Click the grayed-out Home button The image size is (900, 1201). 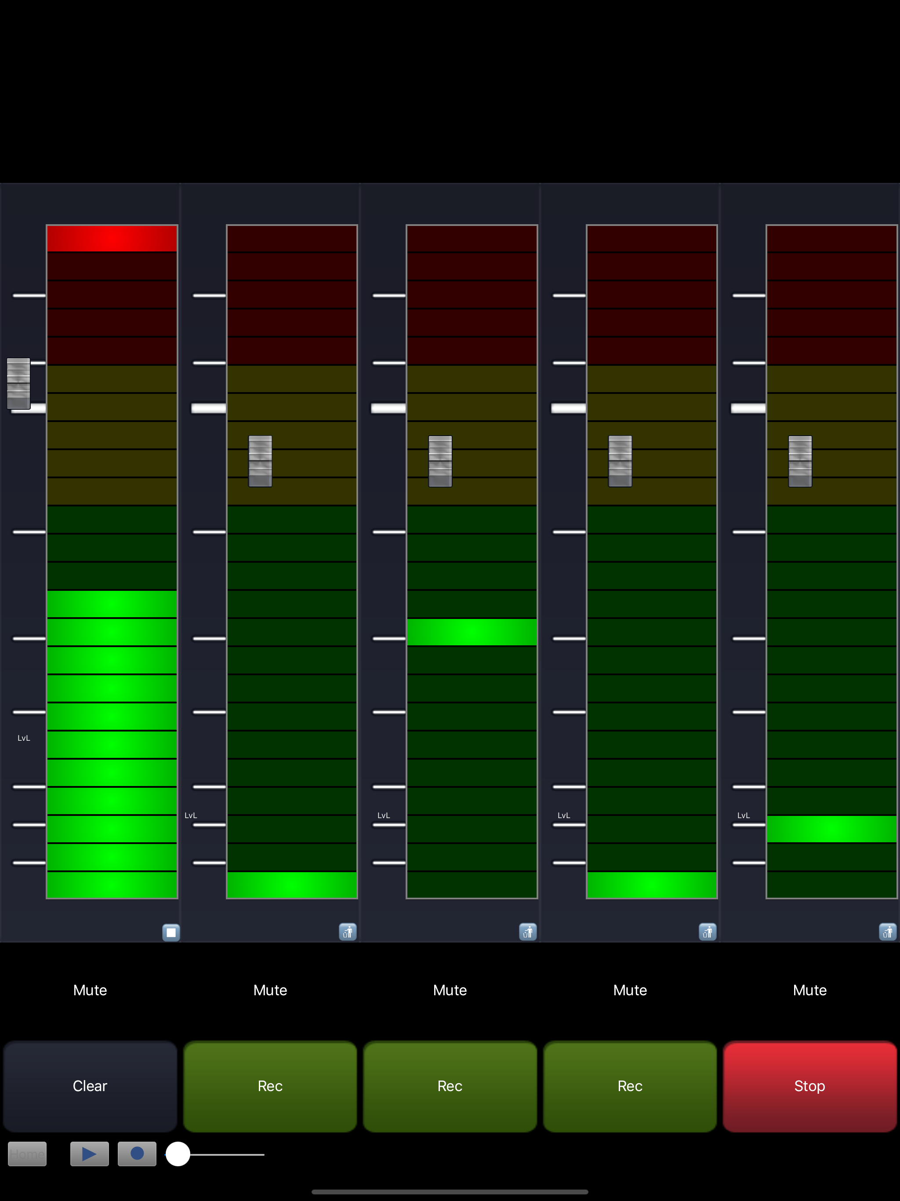[x=27, y=1154]
